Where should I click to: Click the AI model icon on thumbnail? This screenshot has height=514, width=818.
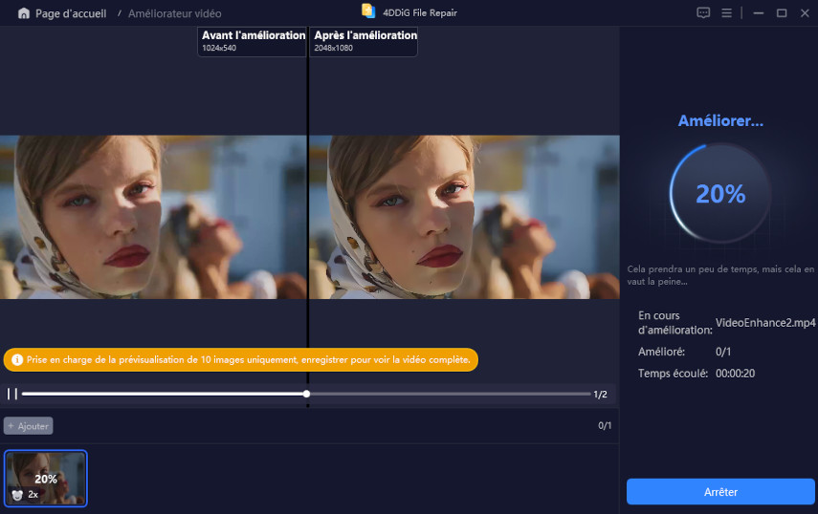coord(17,495)
